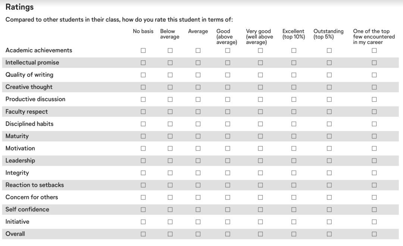Mark Intellectual promise as Outstanding

point(329,63)
